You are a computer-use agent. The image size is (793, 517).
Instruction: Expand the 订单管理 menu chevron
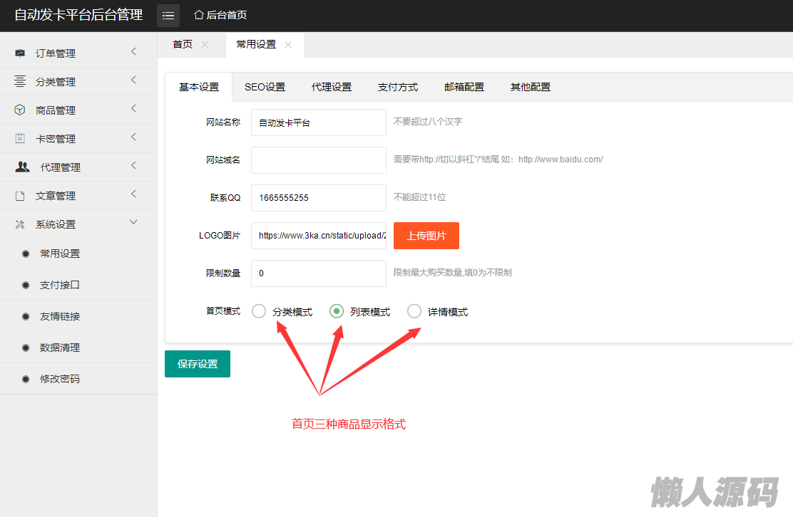133,52
